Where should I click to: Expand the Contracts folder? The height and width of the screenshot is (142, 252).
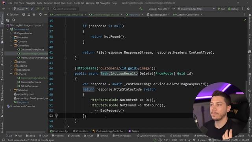coord(11,41)
